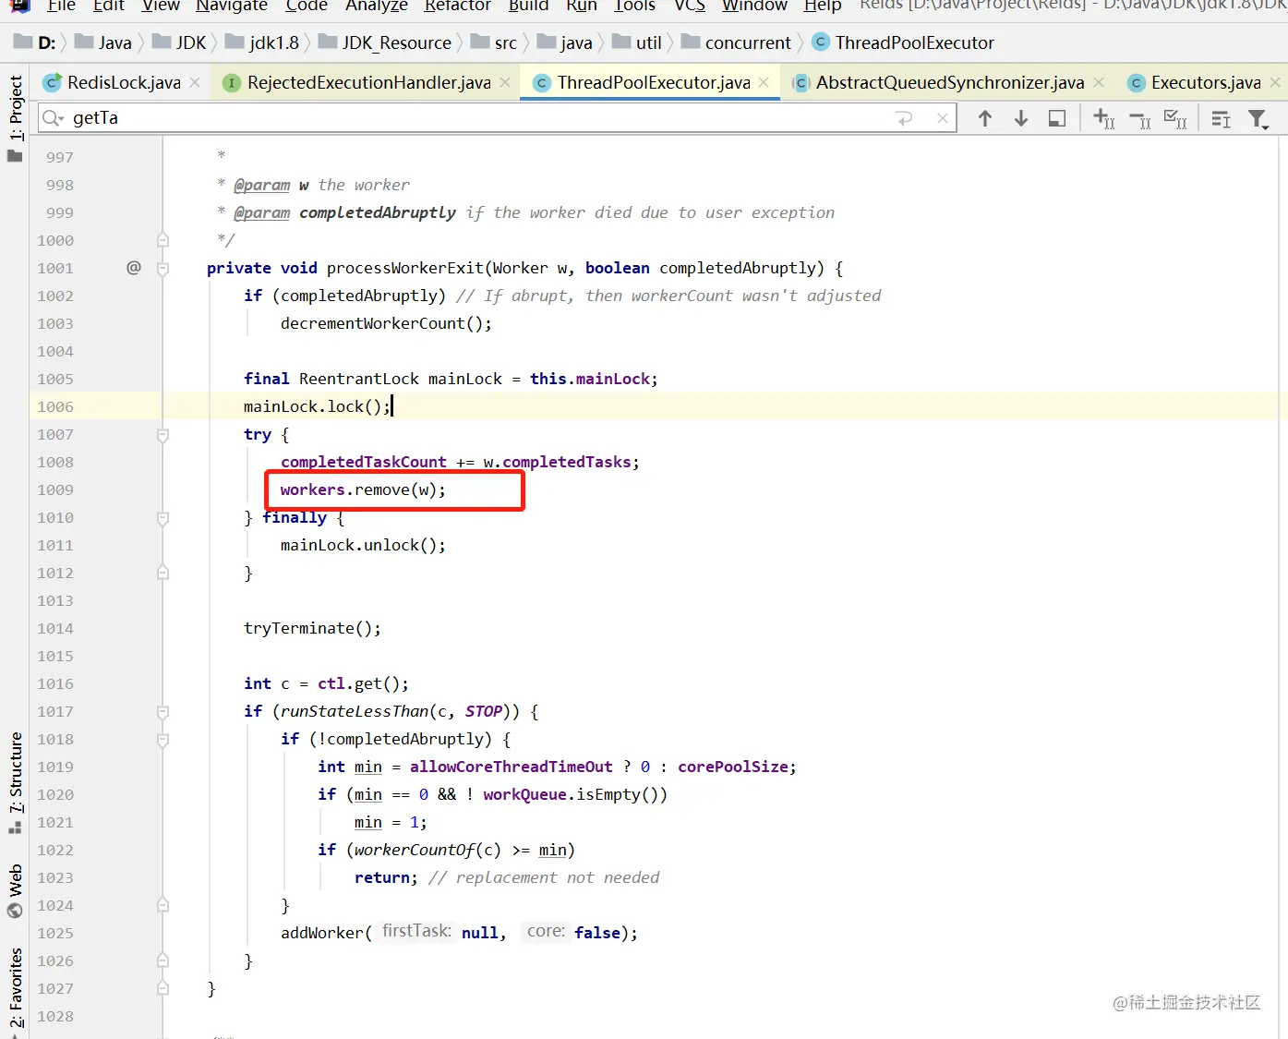Click line number 1006 in gutter
Screen dimensions: 1288x1039
(55, 406)
